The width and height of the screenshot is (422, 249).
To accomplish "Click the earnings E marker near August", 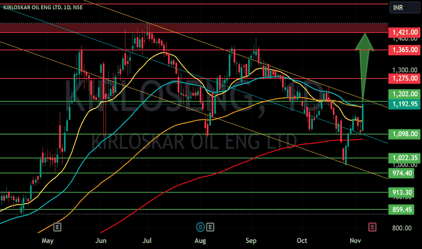I will coord(210,227).
